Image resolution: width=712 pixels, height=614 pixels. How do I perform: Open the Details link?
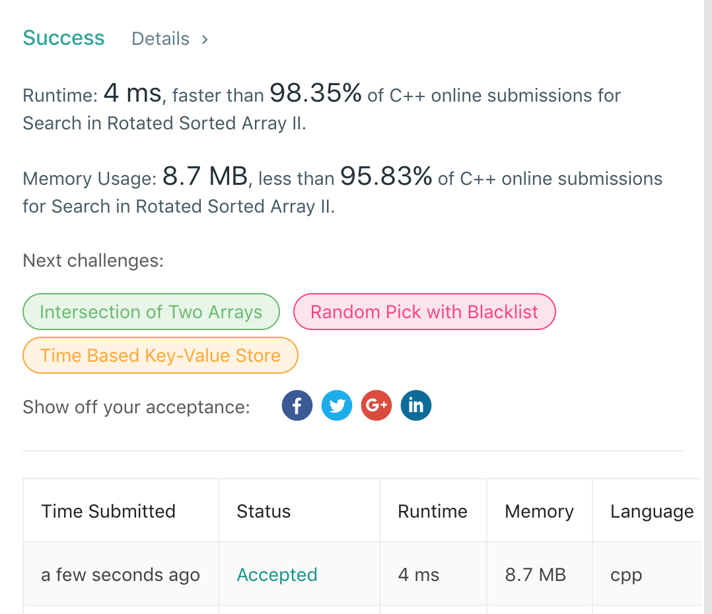(160, 39)
